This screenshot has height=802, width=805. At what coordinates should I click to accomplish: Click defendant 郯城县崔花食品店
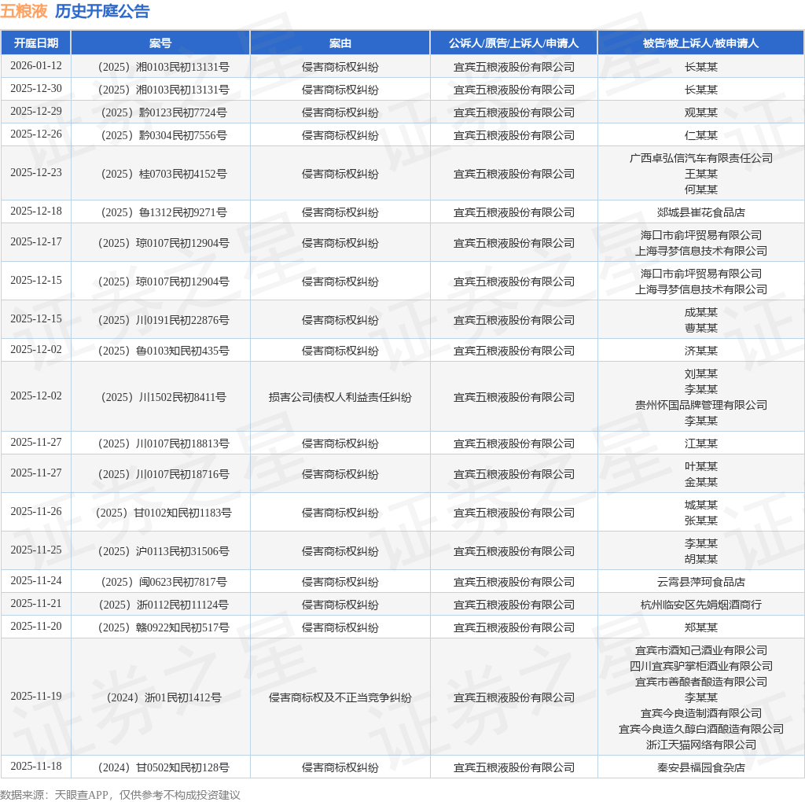click(700, 212)
